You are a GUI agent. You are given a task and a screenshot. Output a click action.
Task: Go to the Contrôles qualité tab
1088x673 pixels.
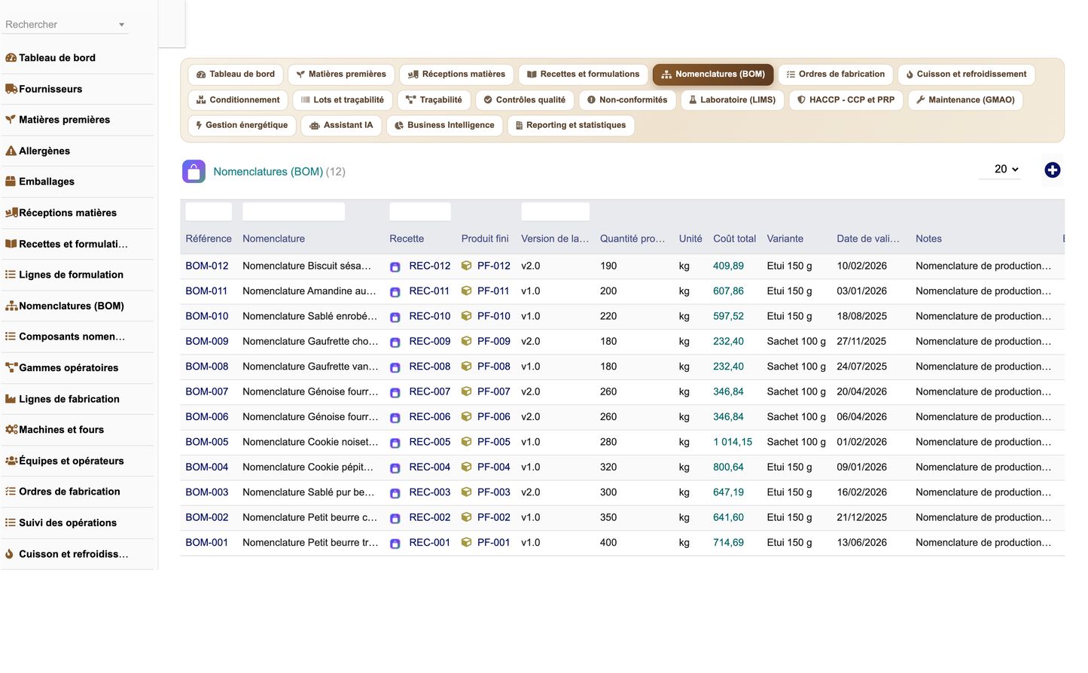(x=524, y=100)
